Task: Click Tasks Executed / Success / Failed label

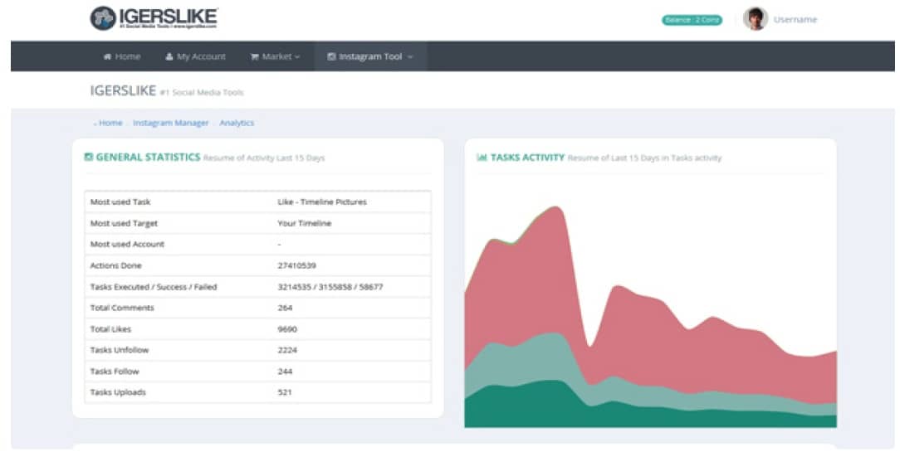Action: tap(154, 287)
